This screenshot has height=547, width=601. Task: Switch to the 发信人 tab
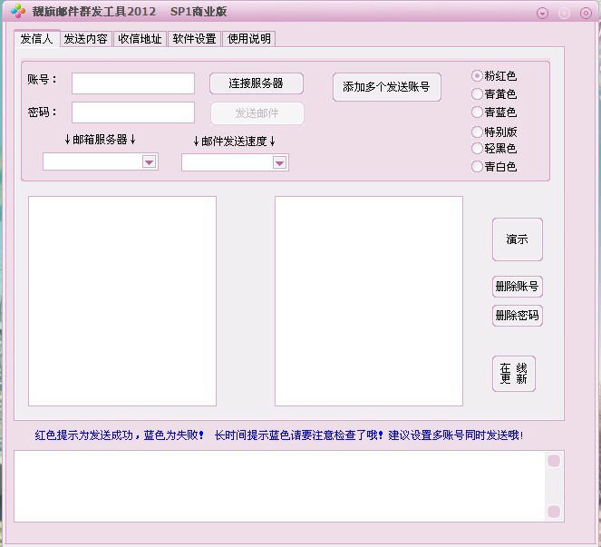click(37, 38)
